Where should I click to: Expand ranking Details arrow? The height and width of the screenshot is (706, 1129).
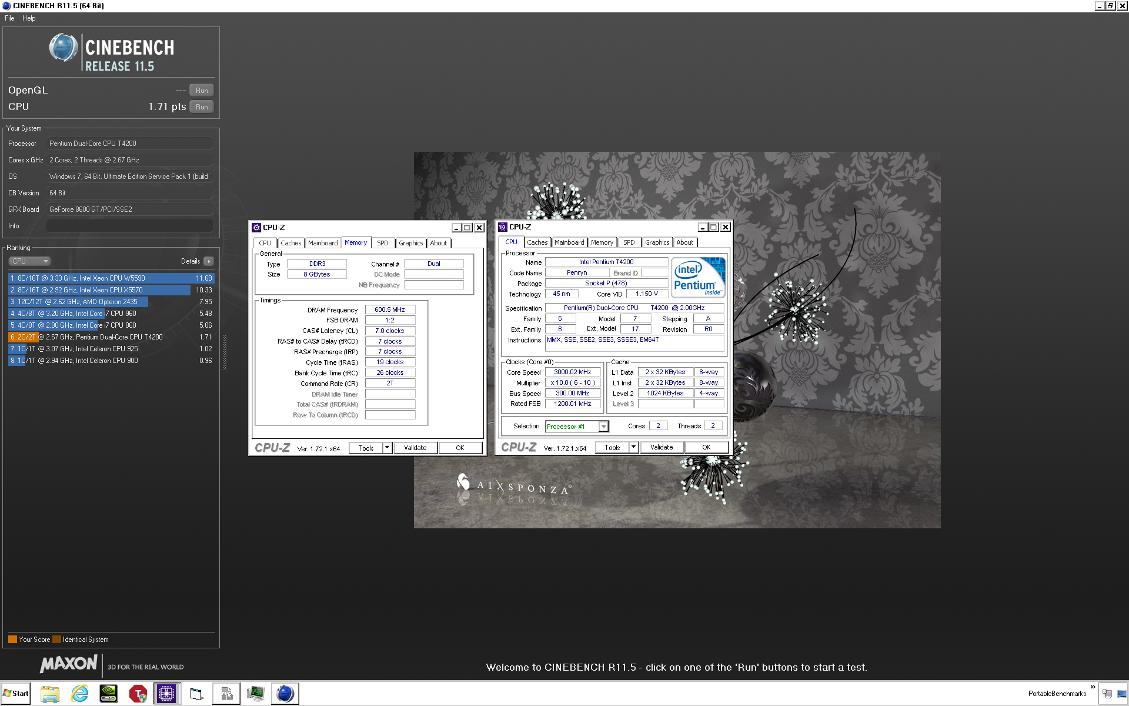tap(209, 261)
